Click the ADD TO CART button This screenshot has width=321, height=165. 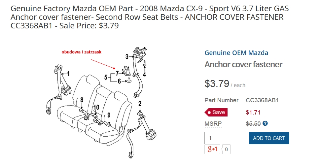pyautogui.click(x=269, y=138)
